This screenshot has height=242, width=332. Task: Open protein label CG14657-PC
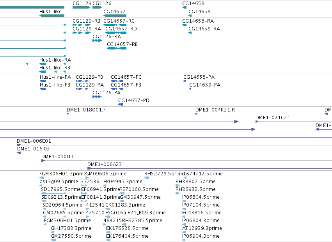pos(126,77)
